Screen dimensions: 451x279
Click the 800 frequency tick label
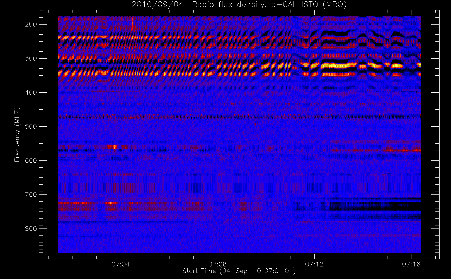[x=31, y=229]
